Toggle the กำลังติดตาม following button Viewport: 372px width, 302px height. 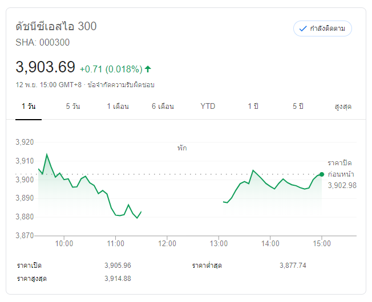pyautogui.click(x=323, y=28)
